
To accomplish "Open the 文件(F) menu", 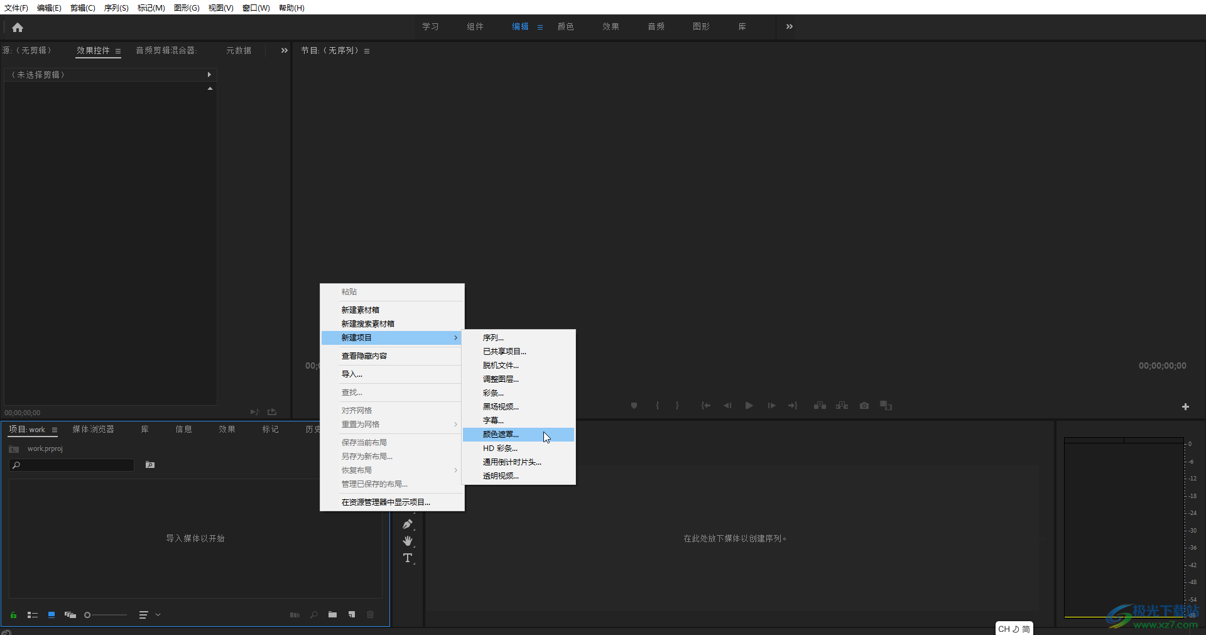I will [x=16, y=8].
